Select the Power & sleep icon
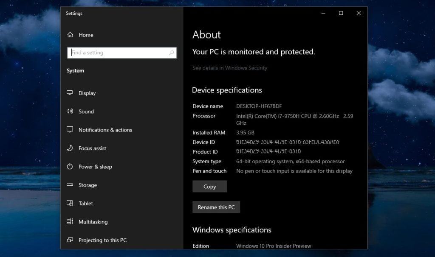 (70, 167)
